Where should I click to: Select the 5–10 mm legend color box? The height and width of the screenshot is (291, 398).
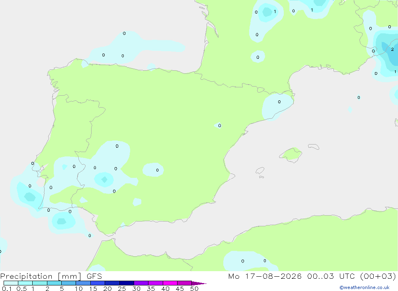(x=69, y=283)
